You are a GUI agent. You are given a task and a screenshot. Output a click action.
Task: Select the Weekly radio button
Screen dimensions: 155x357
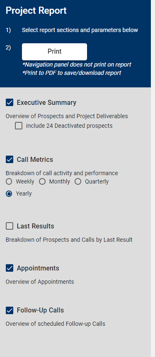coord(9,181)
